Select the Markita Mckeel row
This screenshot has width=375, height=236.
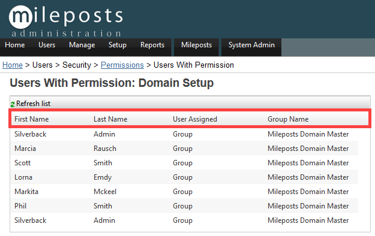point(184,191)
